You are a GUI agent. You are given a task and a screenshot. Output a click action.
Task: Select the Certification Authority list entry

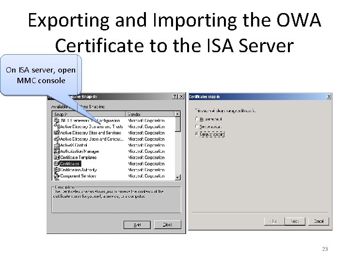click(78, 170)
